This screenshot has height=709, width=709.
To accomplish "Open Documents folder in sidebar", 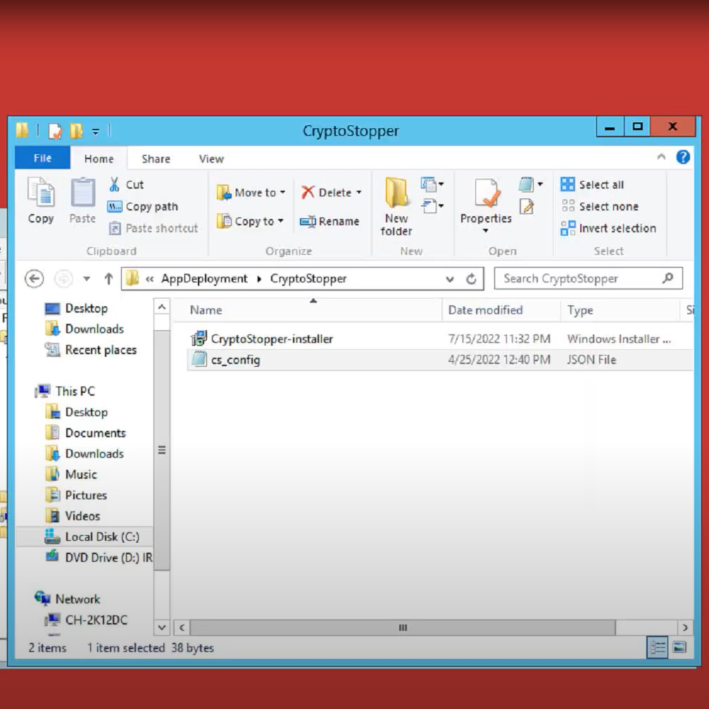I will 86,433.
